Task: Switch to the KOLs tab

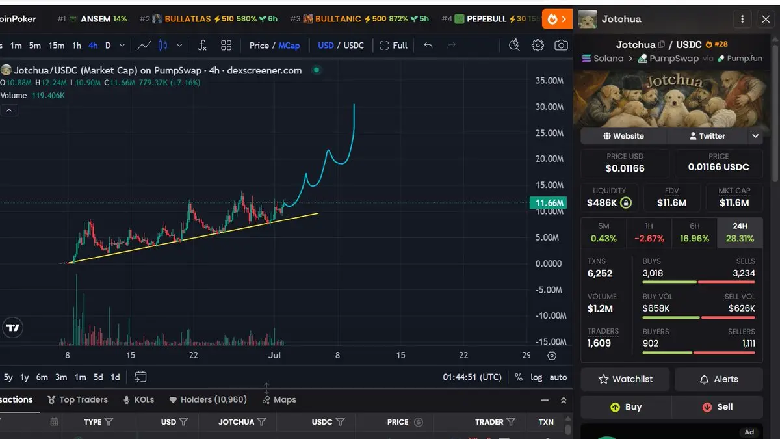Action: (138, 399)
